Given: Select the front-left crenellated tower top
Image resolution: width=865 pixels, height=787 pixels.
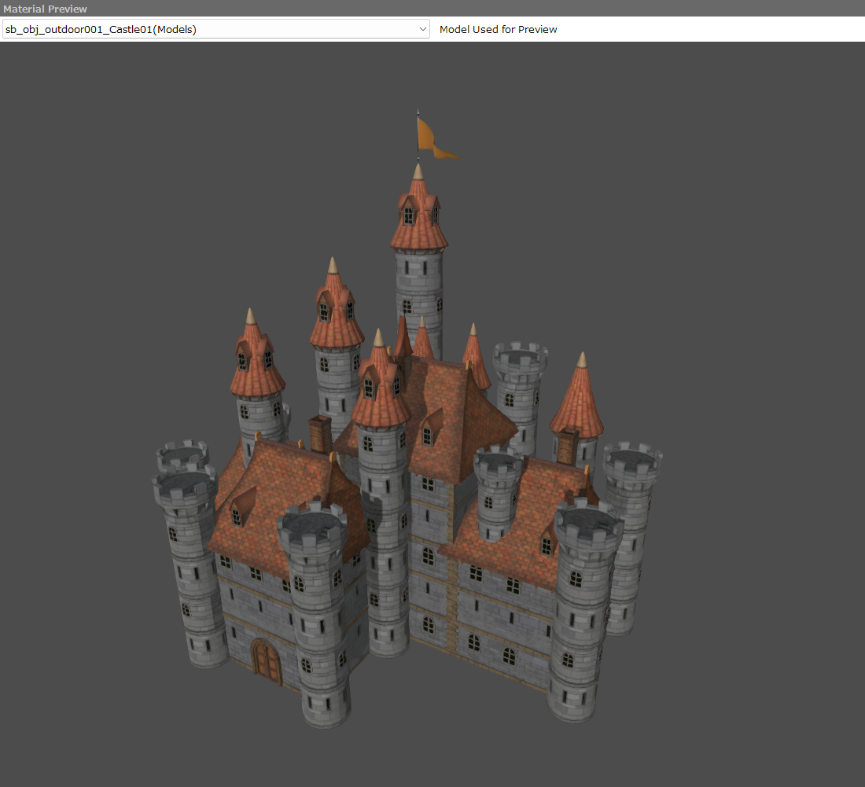Looking at the screenshot, I should click(x=313, y=525).
